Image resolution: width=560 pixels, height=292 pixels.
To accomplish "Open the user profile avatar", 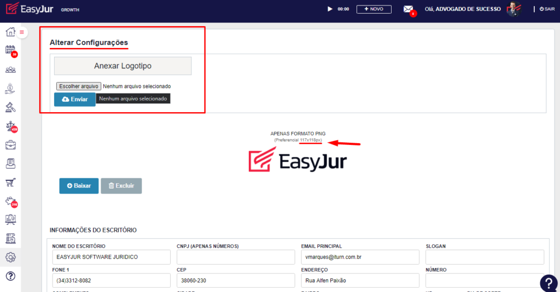I will [514, 9].
